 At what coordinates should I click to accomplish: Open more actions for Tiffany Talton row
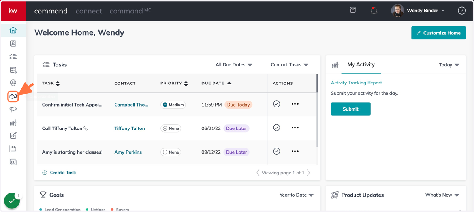[x=295, y=128]
